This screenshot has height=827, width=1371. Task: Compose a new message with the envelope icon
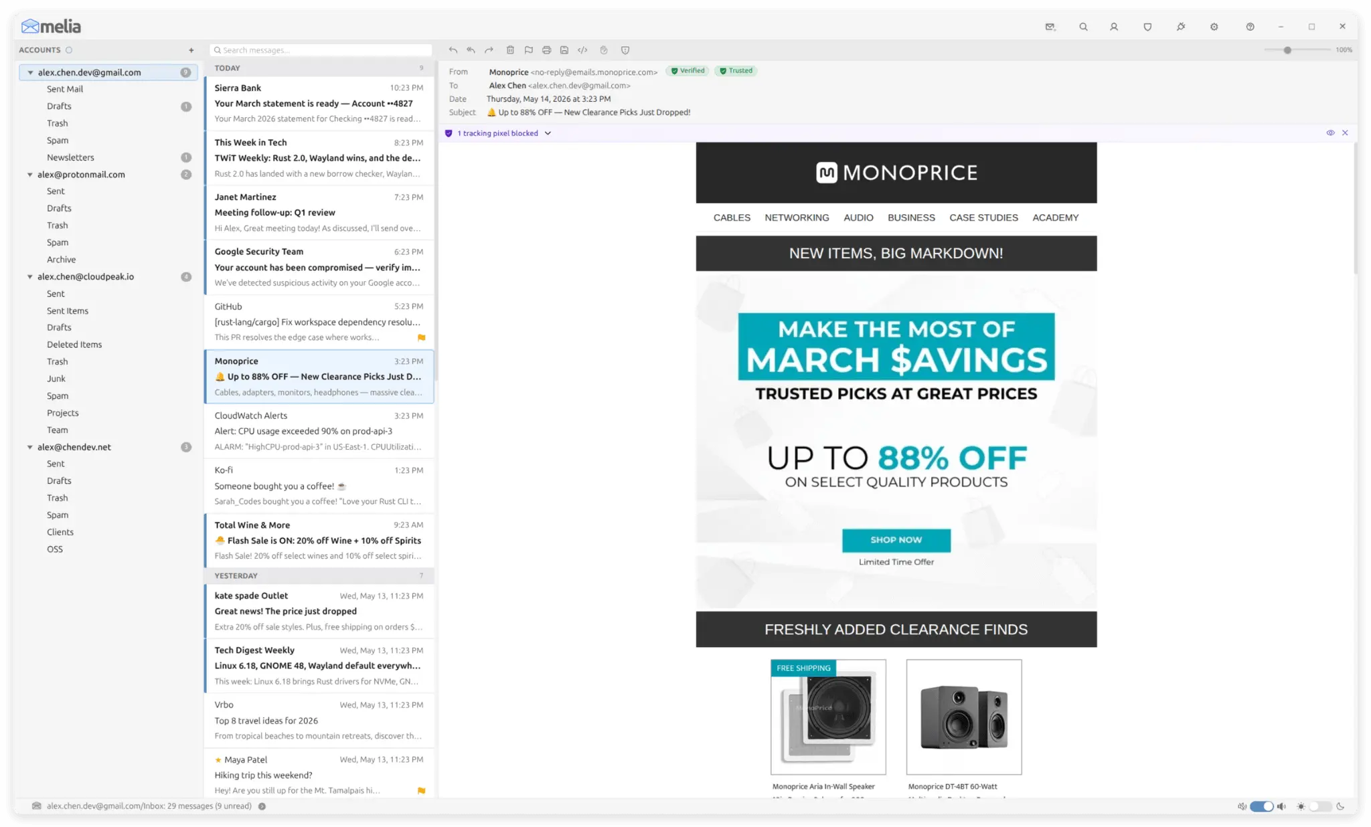[1050, 27]
